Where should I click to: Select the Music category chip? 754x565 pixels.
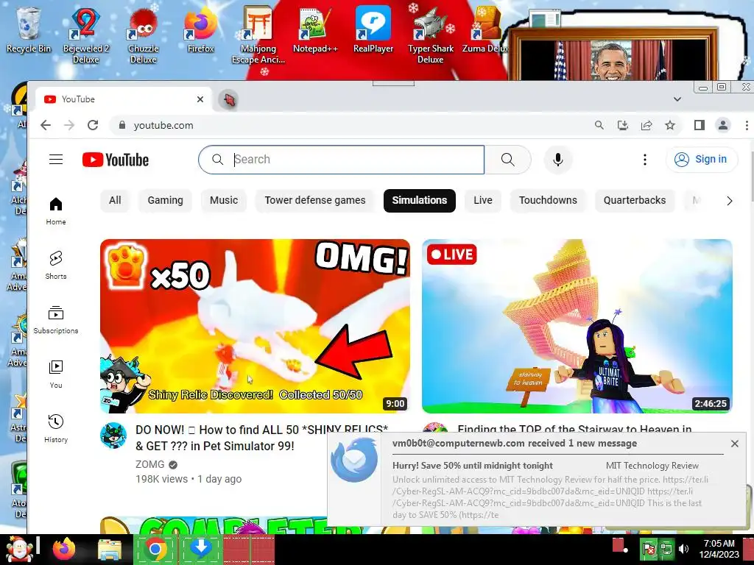click(x=224, y=200)
